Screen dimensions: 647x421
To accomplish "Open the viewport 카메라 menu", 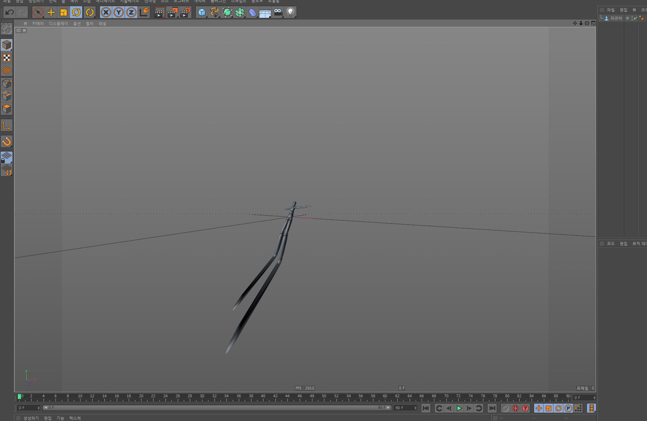I will coord(38,24).
